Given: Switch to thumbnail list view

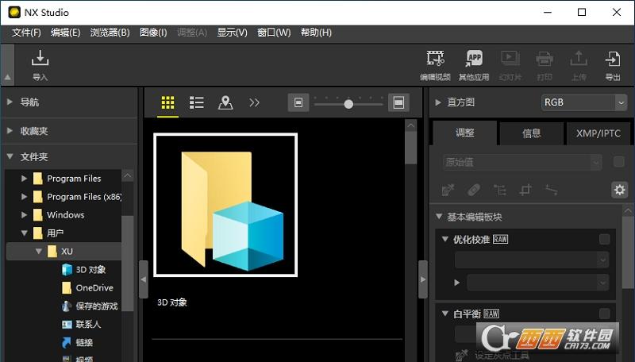Looking at the screenshot, I should 196,103.
